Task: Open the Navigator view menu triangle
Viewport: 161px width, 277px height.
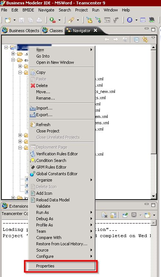Action: 153,38
